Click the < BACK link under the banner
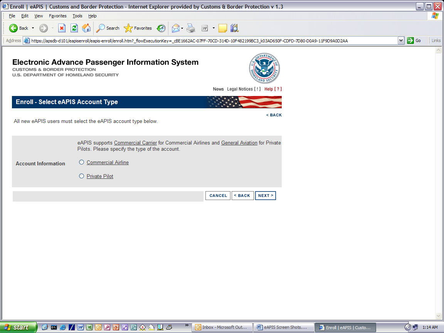Screen dimensions: 444x333 (274, 115)
